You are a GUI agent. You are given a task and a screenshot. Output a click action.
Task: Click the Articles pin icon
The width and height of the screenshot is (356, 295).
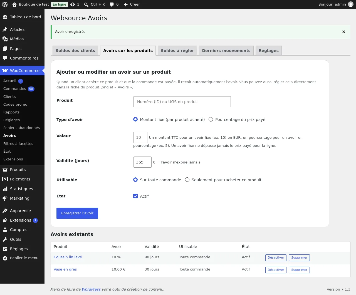(5, 29)
